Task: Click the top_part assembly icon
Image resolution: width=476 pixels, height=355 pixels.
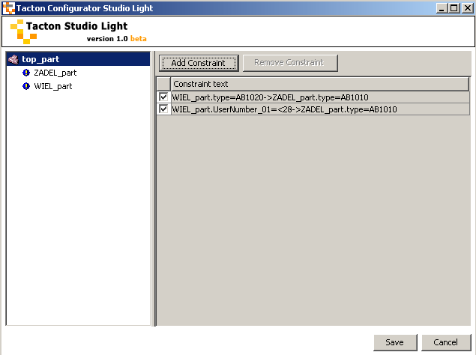Action: (x=13, y=59)
